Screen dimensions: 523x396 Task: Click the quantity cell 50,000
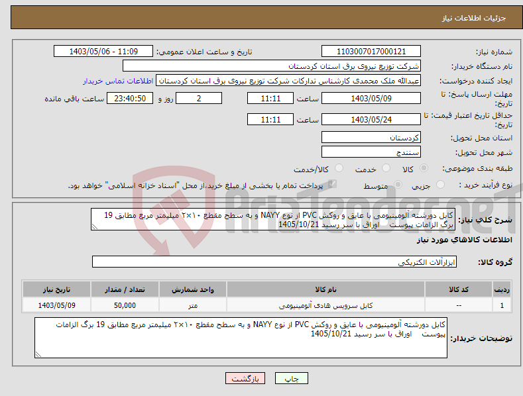(x=125, y=305)
